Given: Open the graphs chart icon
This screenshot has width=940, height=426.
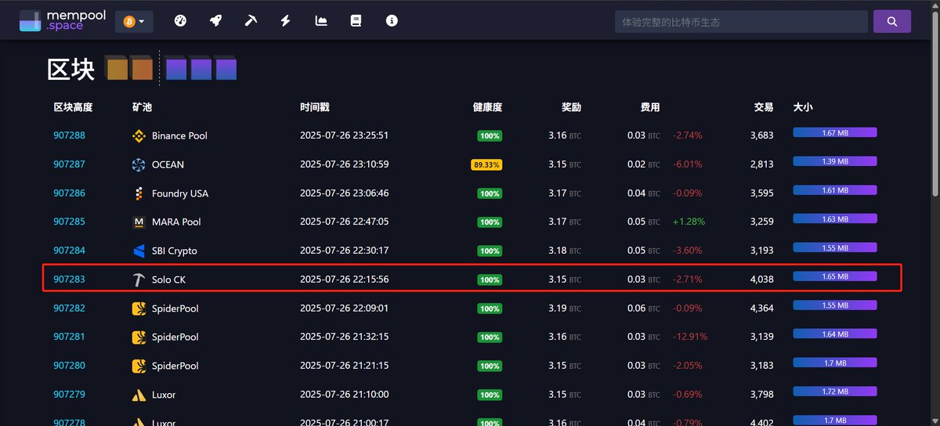Looking at the screenshot, I should coord(321,21).
